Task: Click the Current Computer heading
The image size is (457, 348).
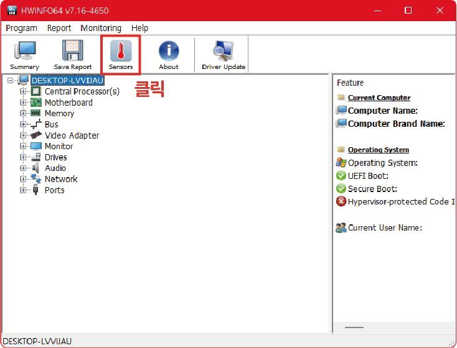Action: (379, 98)
